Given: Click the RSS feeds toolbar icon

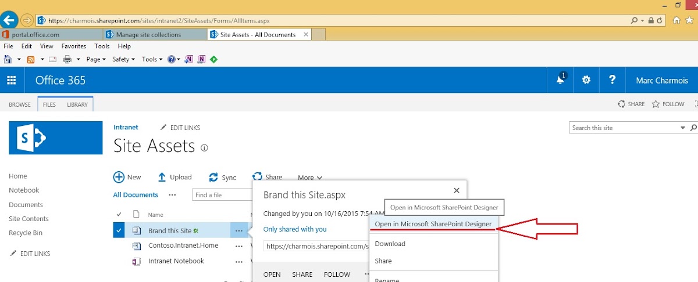Looking at the screenshot, I should 30,59.
